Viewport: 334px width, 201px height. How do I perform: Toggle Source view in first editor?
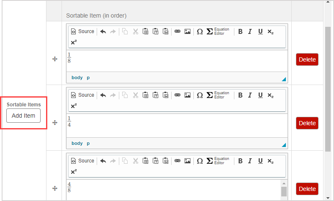[x=82, y=31]
